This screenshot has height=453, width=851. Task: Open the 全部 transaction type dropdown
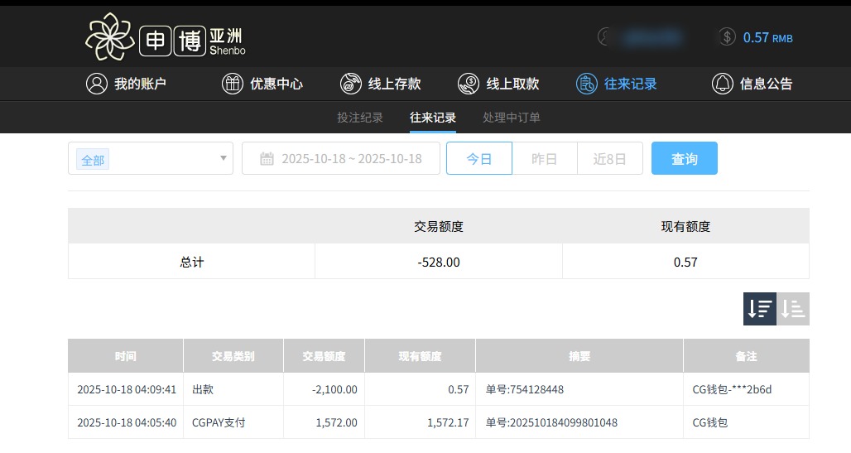tap(151, 158)
